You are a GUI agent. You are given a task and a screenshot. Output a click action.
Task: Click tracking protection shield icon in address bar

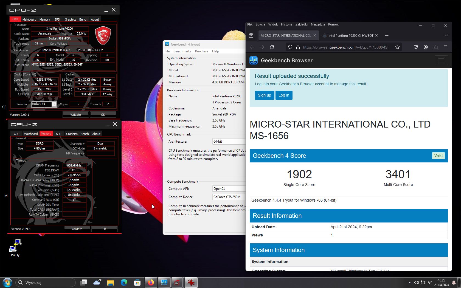tap(290, 47)
